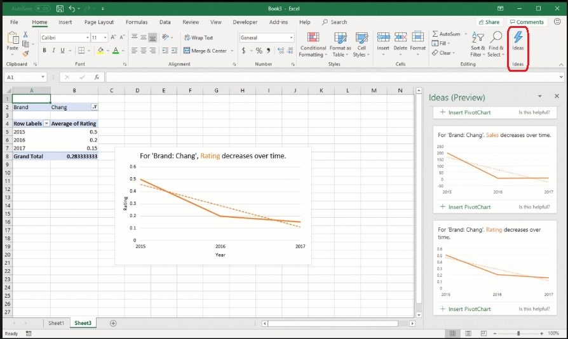Open Format as Table gallery
This screenshot has height=339, width=568.
pos(340,44)
